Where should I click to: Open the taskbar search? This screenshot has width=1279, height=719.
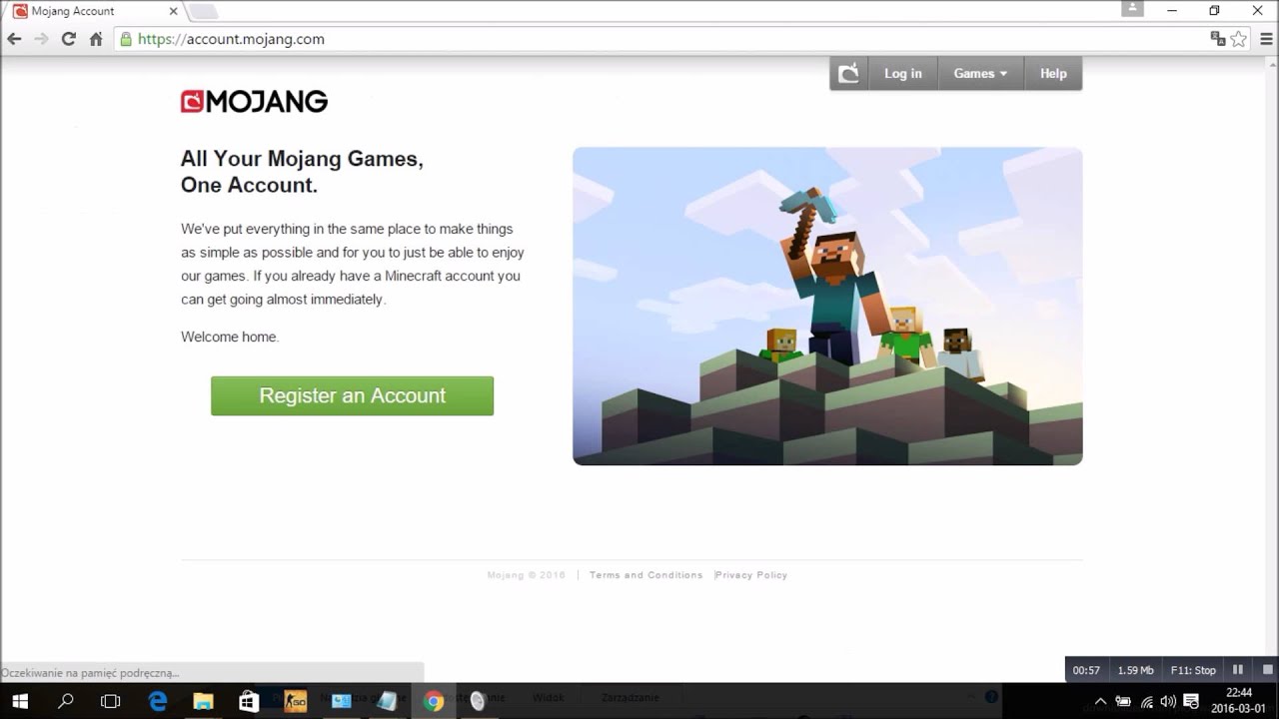tap(66, 701)
